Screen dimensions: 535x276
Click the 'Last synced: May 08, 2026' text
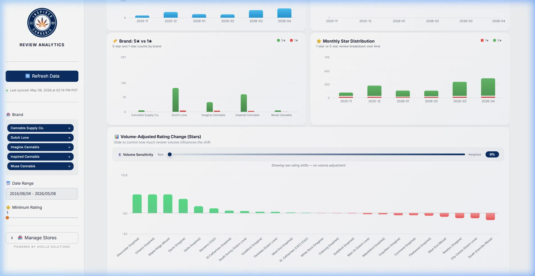[x=44, y=90]
